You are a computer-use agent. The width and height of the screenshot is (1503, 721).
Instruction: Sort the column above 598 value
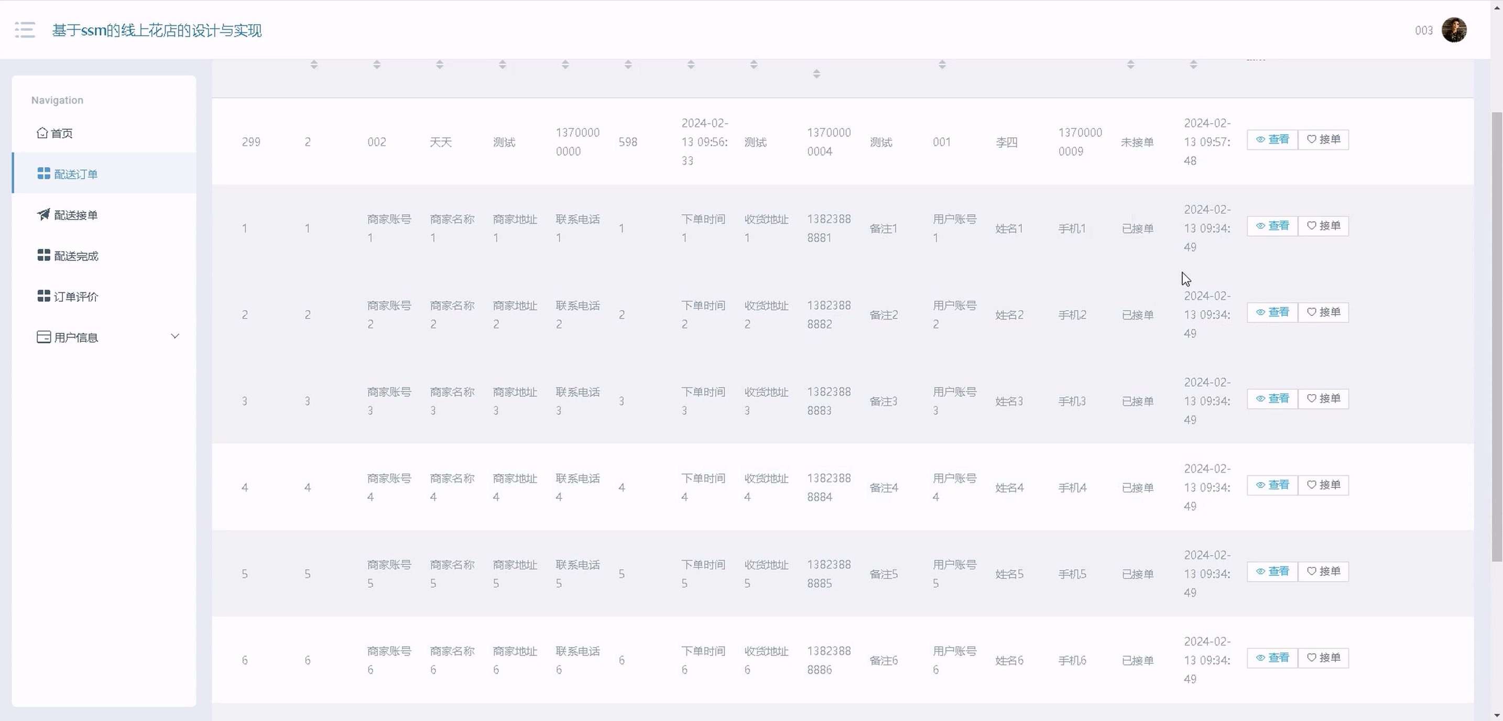[x=628, y=64]
